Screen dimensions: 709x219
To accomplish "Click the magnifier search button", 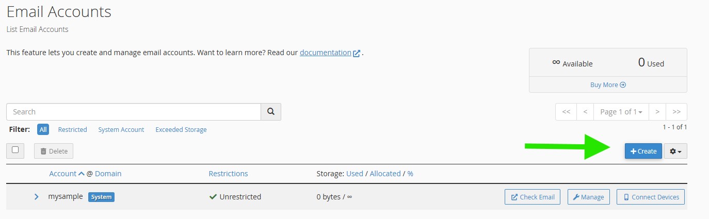I will point(271,112).
